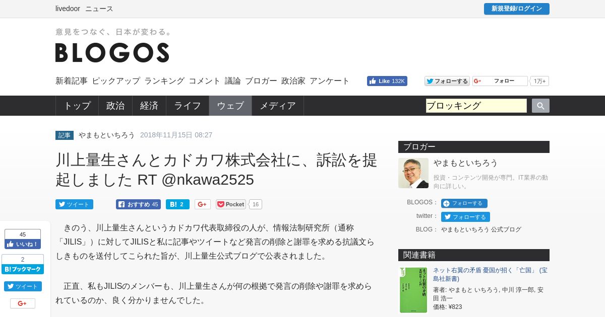Screen dimensions: 605x317
Task: Go to 政治家 menu link
Action: 293,81
